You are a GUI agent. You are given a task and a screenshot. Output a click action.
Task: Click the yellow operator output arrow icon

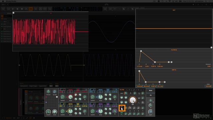click(x=67, y=111)
